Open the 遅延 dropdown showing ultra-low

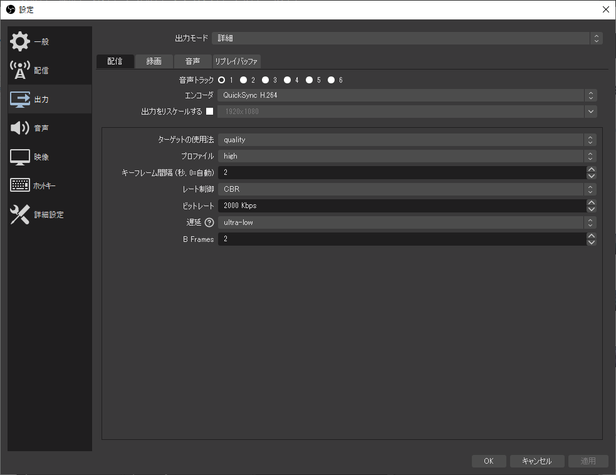pos(407,222)
